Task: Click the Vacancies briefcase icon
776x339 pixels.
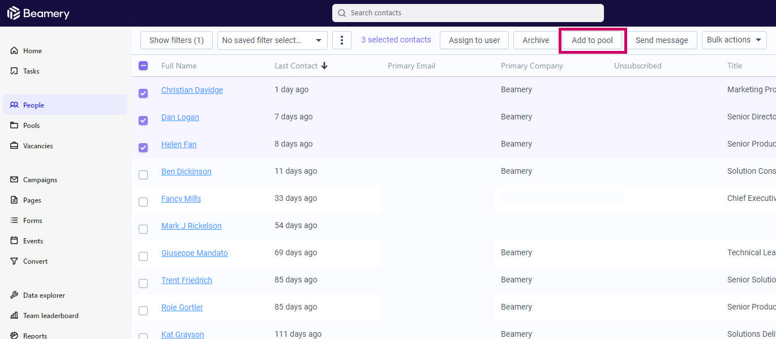Action: tap(14, 145)
